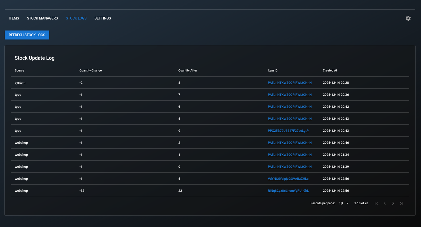This screenshot has width=421, height=227.
Task: Jump to first page using pagination icon
Action: (376, 203)
